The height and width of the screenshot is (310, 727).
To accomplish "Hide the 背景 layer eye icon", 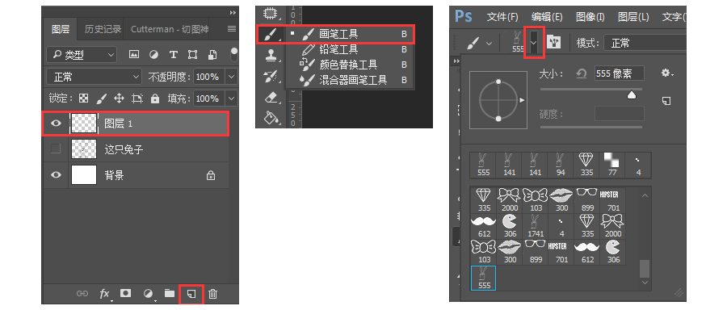I will coord(56,175).
